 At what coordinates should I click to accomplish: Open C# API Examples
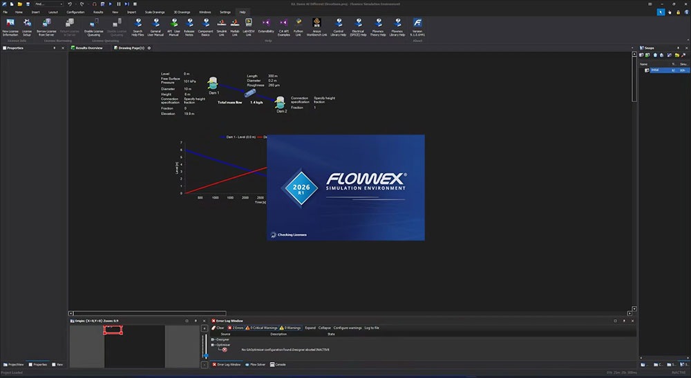click(x=284, y=28)
